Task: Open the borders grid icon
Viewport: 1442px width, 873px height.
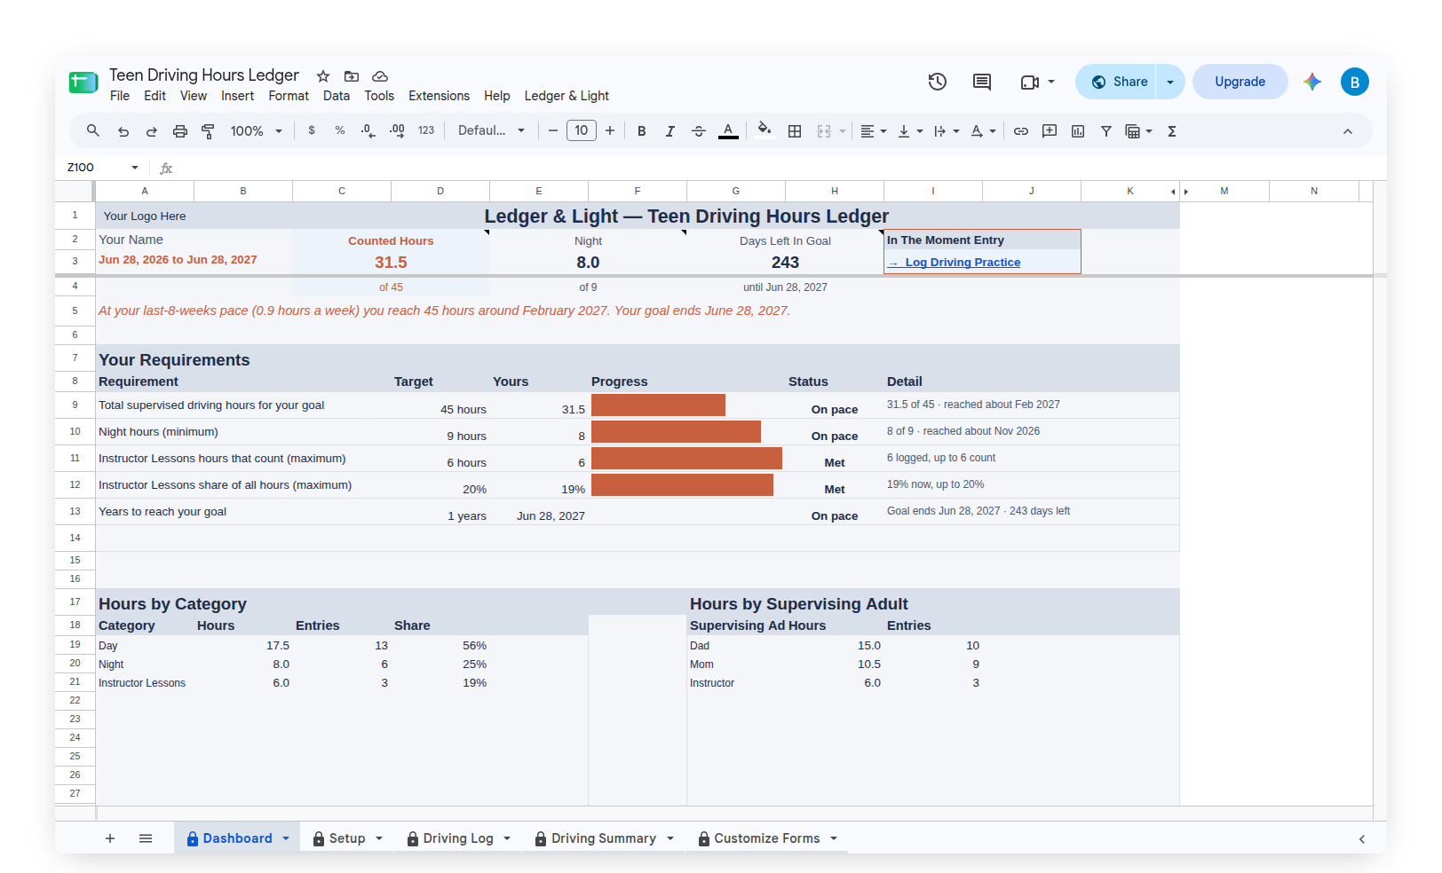Action: pyautogui.click(x=795, y=131)
